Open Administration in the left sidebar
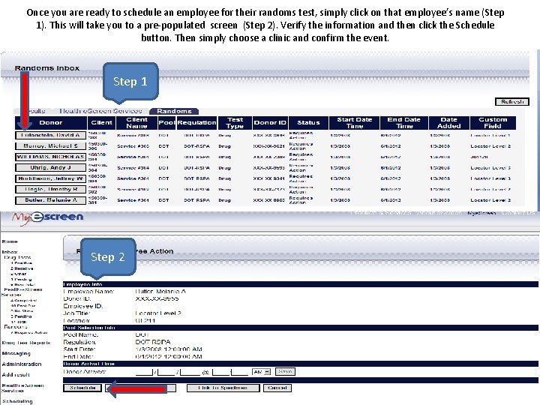The height and width of the screenshot is (405, 540). [x=22, y=364]
